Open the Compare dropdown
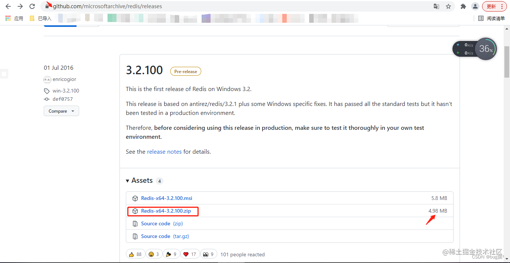 point(61,111)
